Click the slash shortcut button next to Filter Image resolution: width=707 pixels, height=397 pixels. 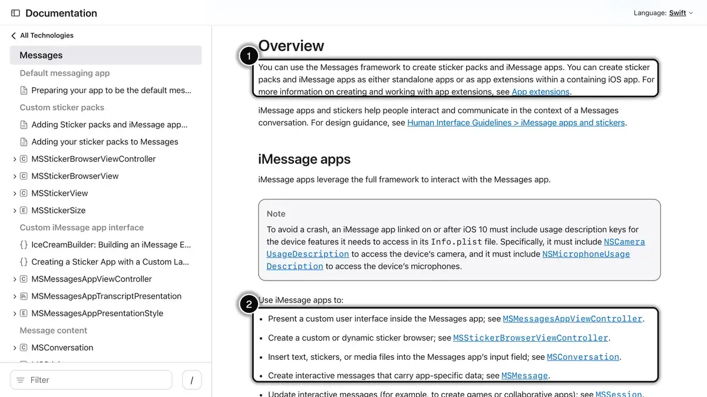191,380
